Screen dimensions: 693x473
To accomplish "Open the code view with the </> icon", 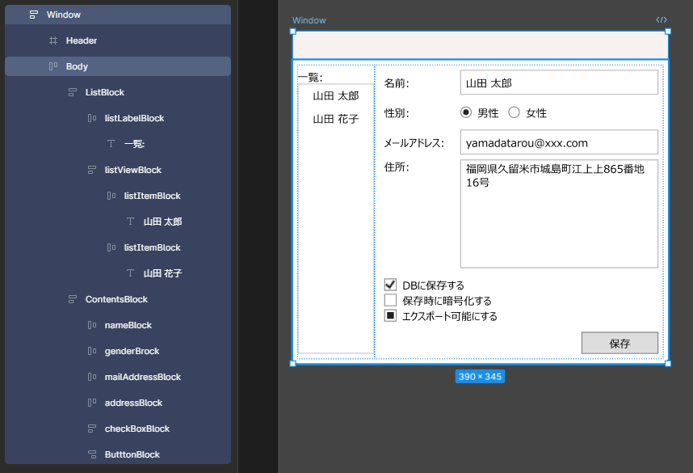I will point(661,19).
